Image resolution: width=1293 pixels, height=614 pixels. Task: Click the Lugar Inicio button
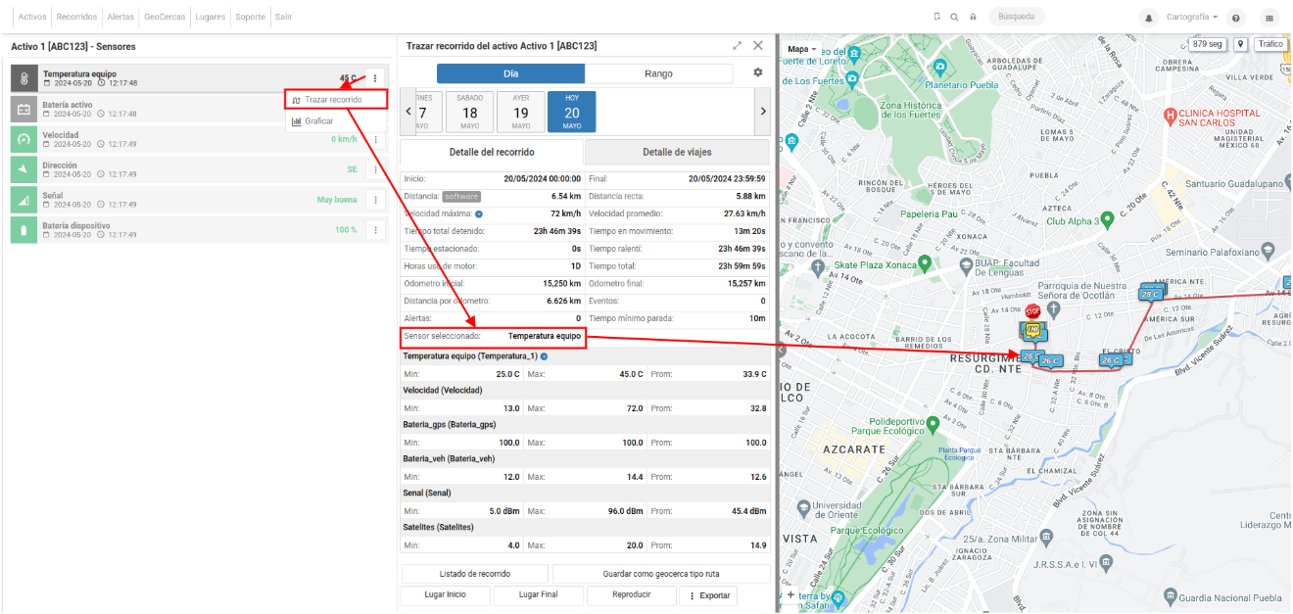point(445,595)
